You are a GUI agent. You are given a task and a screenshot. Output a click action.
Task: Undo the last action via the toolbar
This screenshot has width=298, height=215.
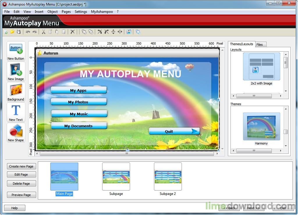click(28, 32)
